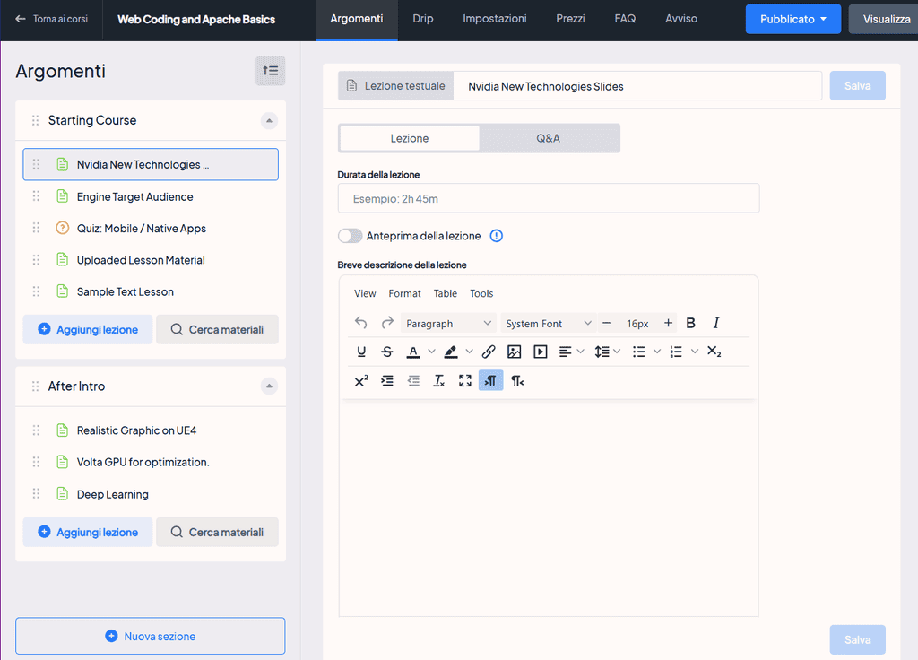Viewport: 918px width, 660px height.
Task: Decrease paragraph indent
Action: tap(413, 380)
